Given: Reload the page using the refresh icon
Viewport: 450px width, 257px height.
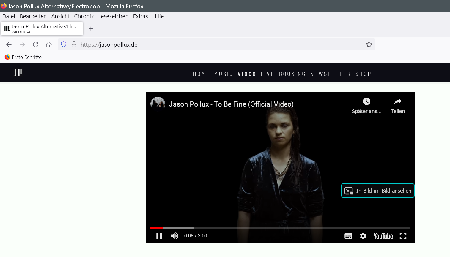Looking at the screenshot, I should point(36,45).
